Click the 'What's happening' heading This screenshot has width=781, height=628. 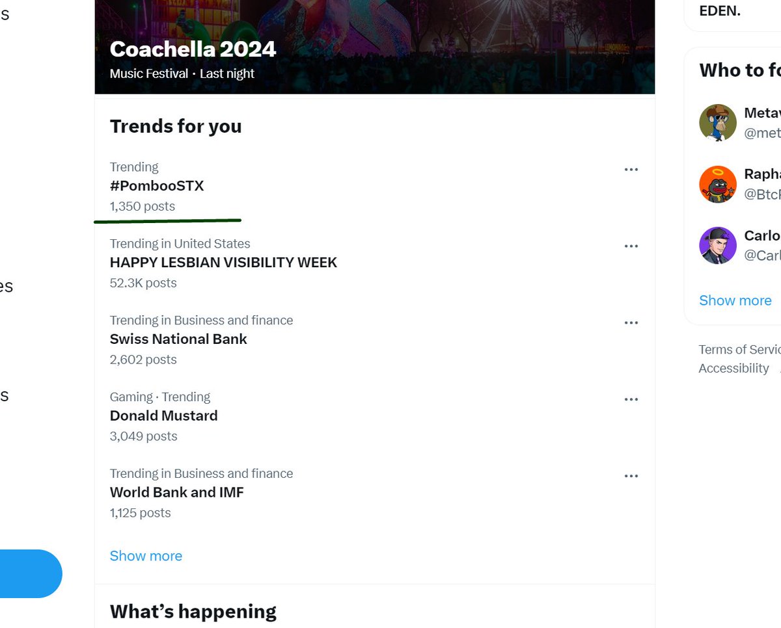click(193, 612)
